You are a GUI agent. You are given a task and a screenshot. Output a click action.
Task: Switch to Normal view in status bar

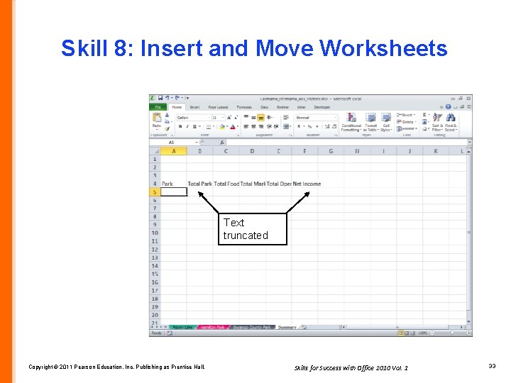pos(400,333)
